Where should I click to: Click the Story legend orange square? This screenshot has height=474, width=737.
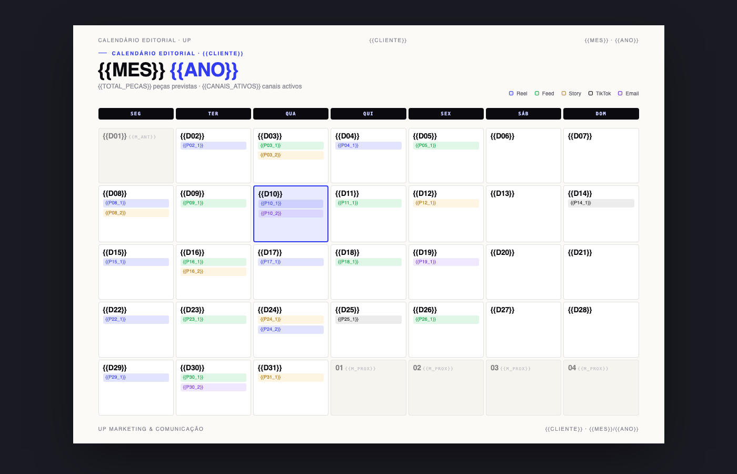coord(564,93)
